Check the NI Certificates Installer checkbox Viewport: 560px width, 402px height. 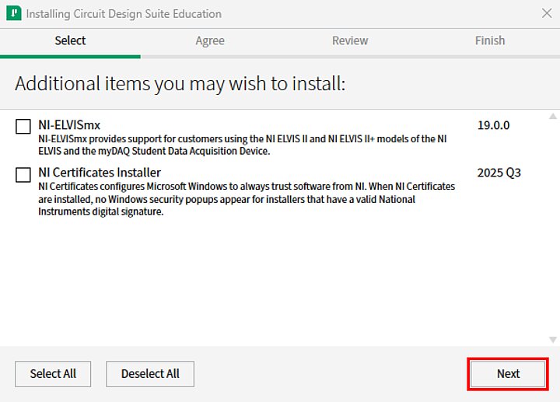point(23,175)
